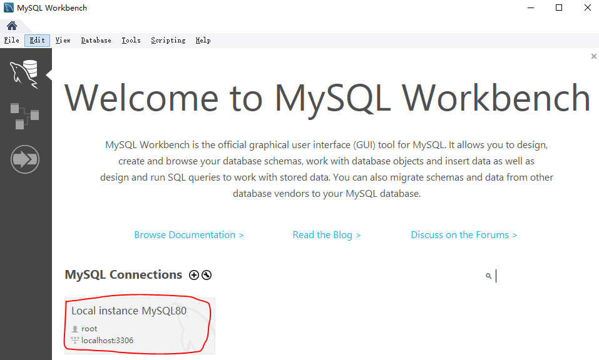This screenshot has width=599, height=360.
Task: Open the Database menu
Action: [x=96, y=41]
